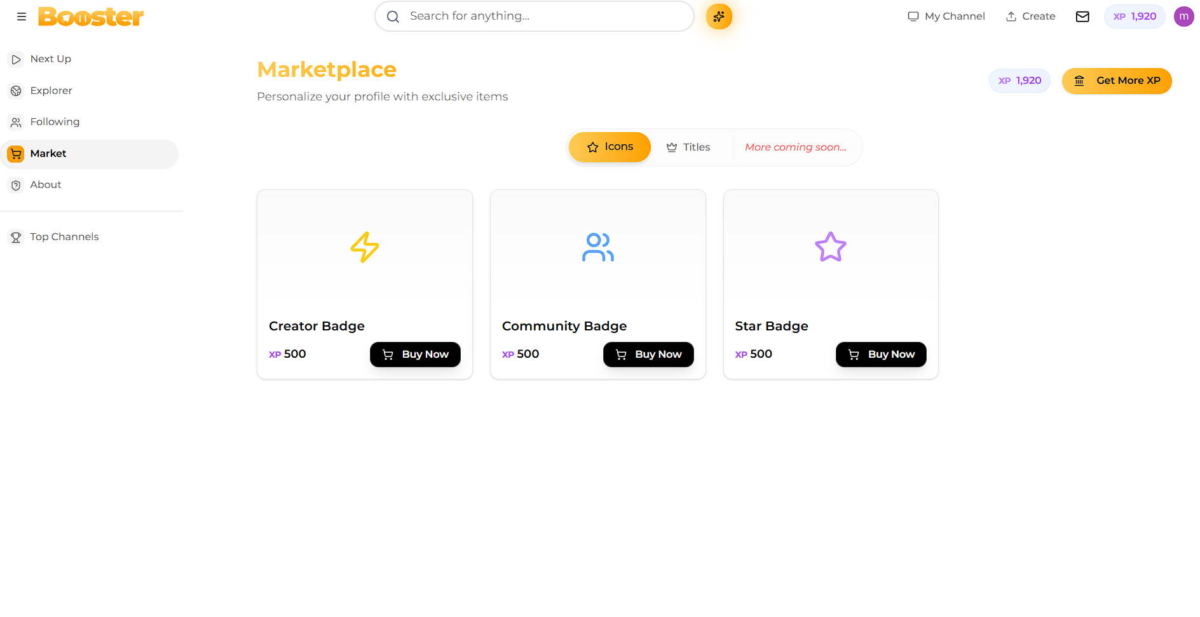Switch to the Icons marketplace tab
Screen dimensions: 1200x617
coord(610,147)
